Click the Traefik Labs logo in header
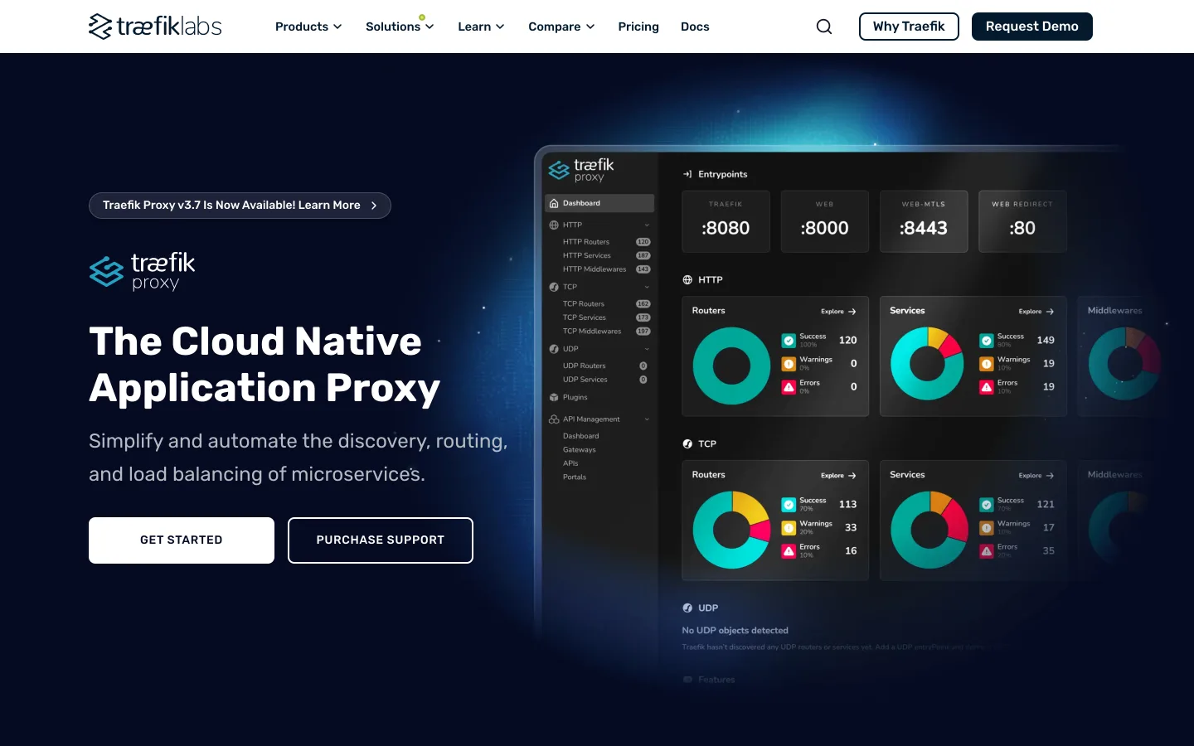 [155, 27]
